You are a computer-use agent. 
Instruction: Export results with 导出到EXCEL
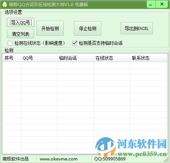tap(137, 28)
